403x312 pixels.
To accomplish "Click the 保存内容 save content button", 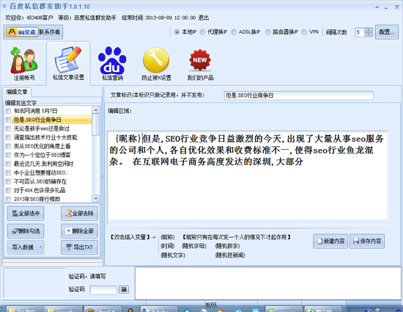I will point(367,242).
